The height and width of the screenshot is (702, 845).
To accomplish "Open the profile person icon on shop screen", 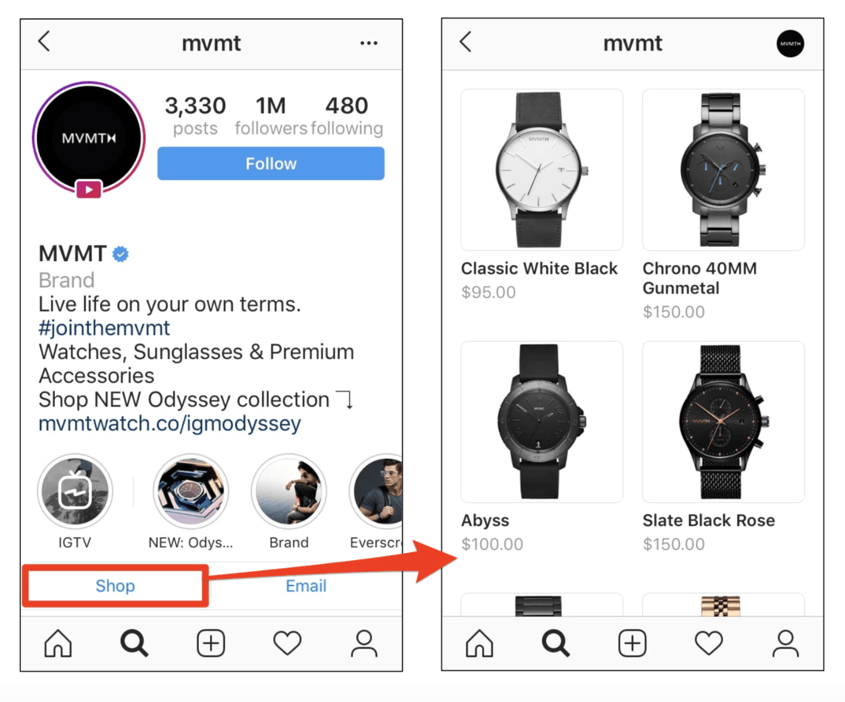I will pos(785,643).
